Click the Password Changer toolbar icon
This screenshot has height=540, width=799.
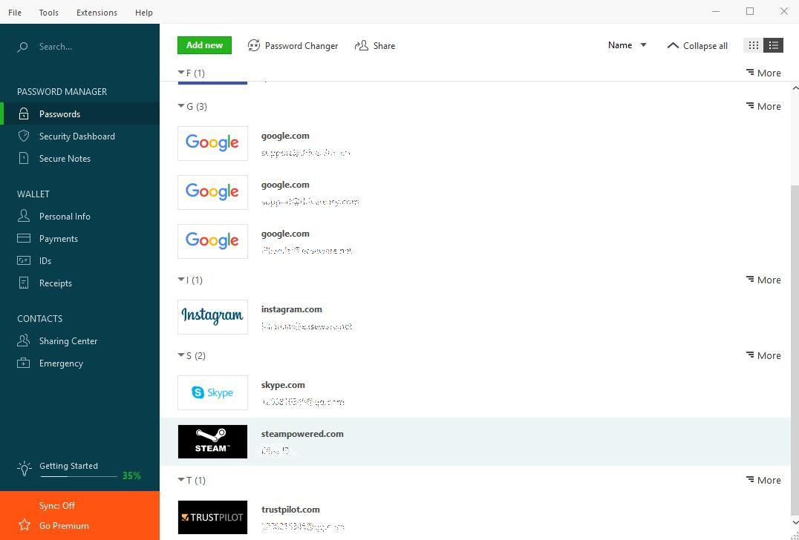(254, 46)
